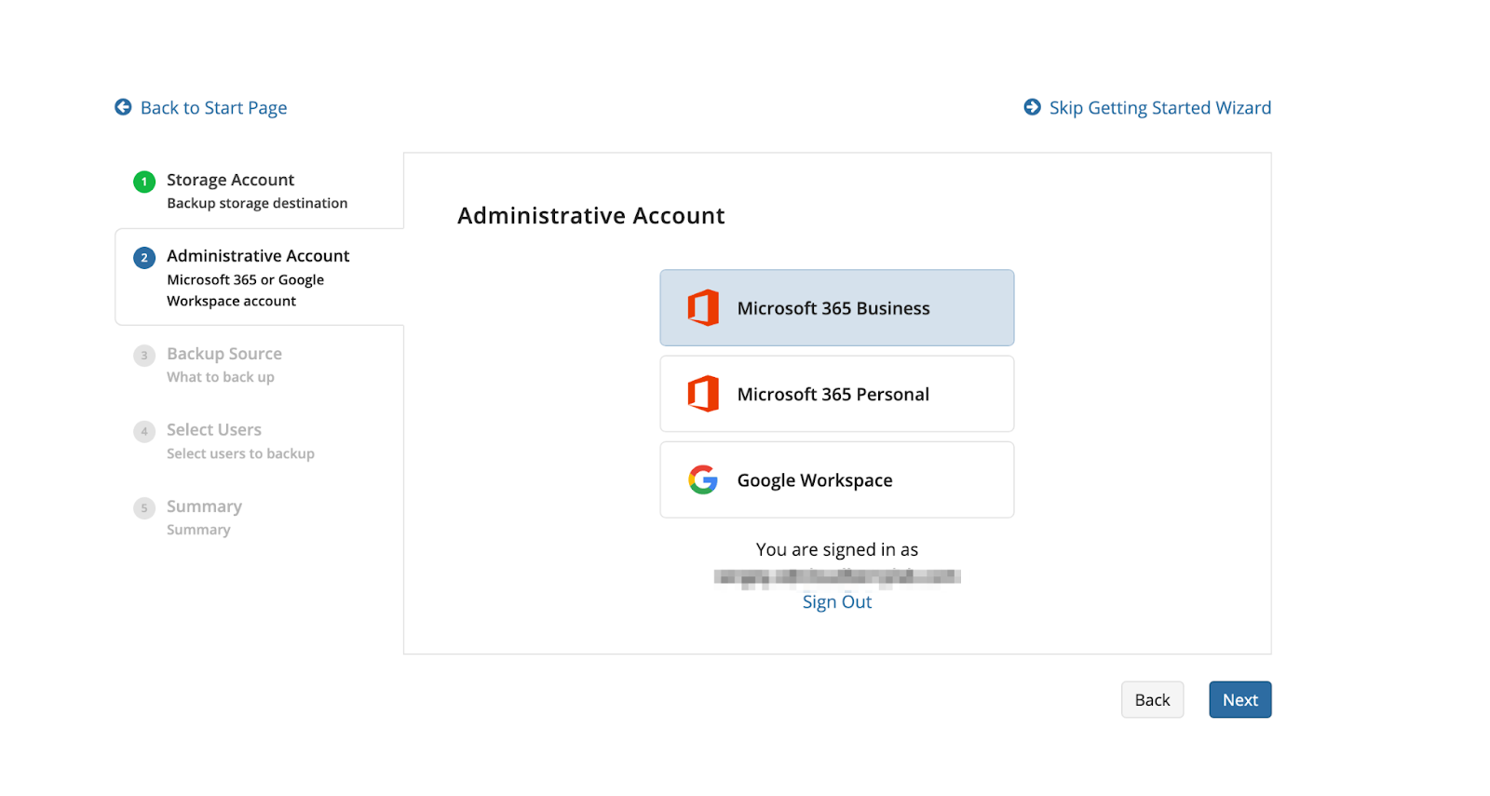Screen dimensions: 1490x796
Task: Click the Office logo on Microsoft 365 Business
Action: 703,308
